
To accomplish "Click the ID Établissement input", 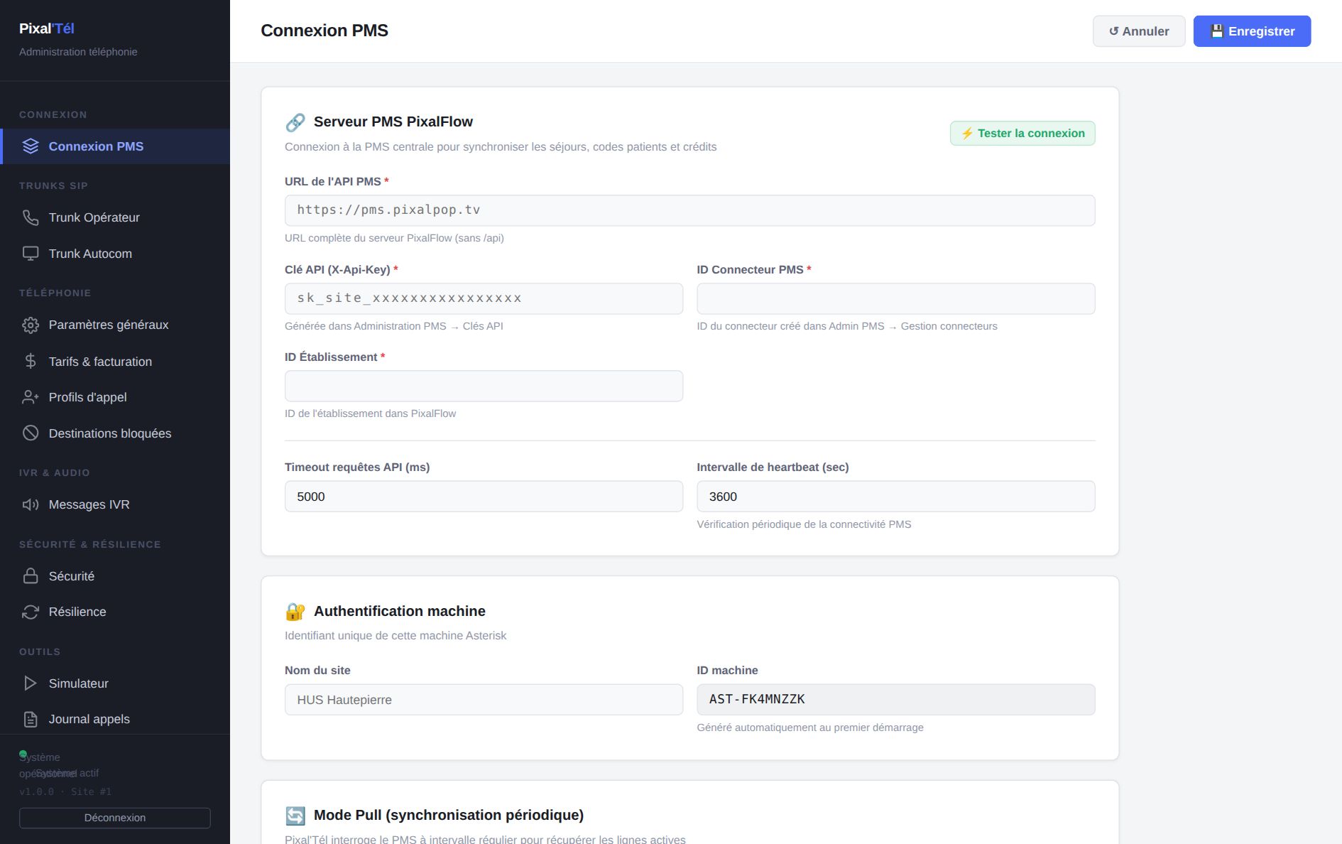I will (484, 386).
